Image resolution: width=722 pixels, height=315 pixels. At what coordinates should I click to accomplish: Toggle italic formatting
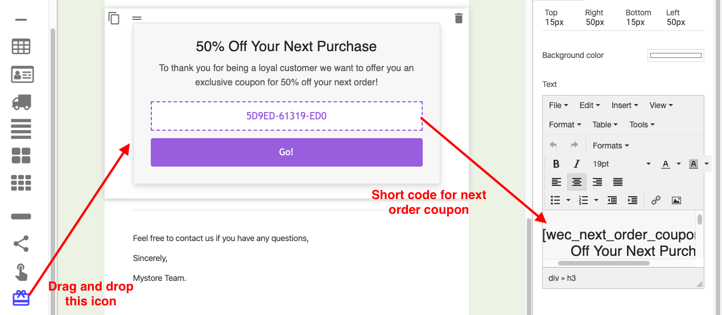pos(576,164)
